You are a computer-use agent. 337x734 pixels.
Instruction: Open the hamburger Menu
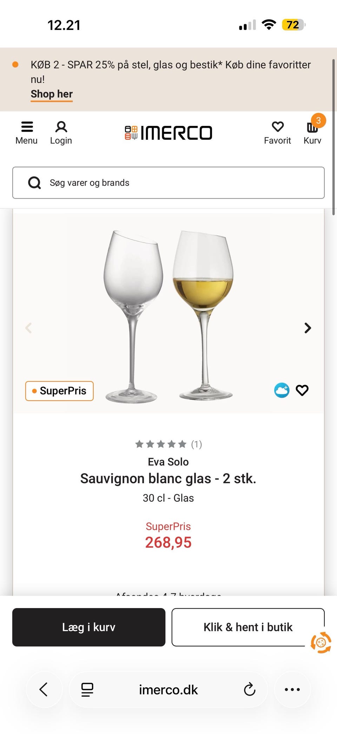click(27, 133)
